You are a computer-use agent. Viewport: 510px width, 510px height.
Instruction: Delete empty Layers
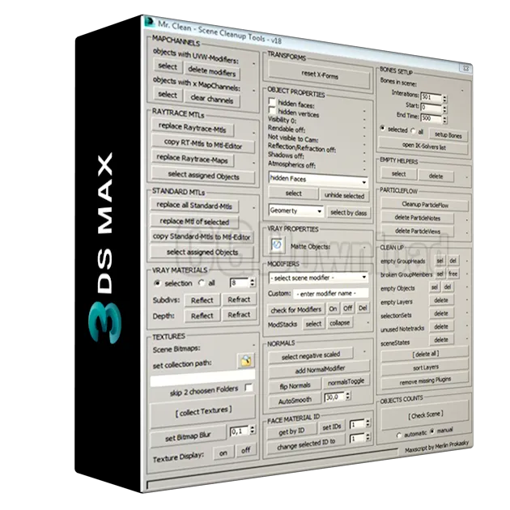tap(440, 300)
